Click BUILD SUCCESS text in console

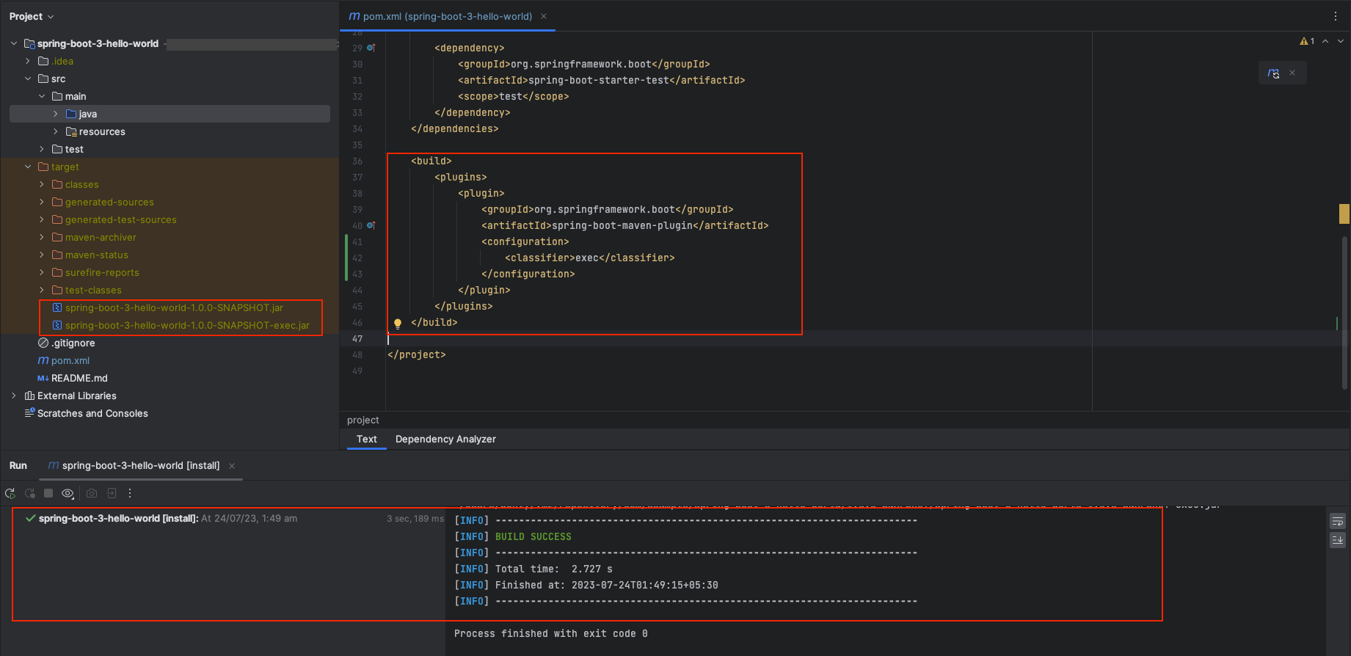533,536
